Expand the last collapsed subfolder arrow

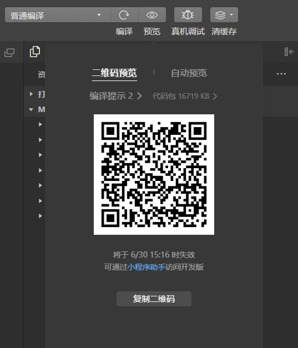point(40,216)
